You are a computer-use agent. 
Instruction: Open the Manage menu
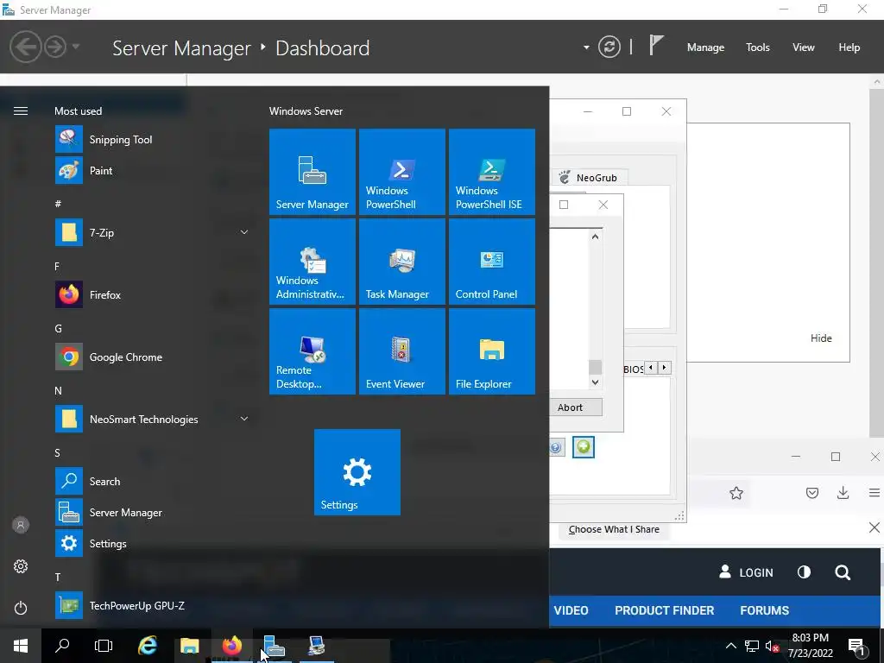(705, 47)
